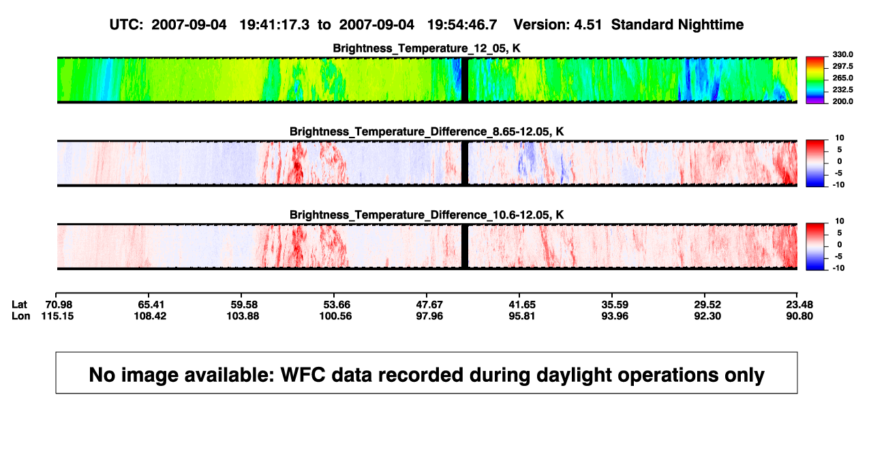Click the rainbow colorbar beside the 12_05 plot
Image resolution: width=886 pixels, height=454 pixels.
pyautogui.click(x=816, y=80)
